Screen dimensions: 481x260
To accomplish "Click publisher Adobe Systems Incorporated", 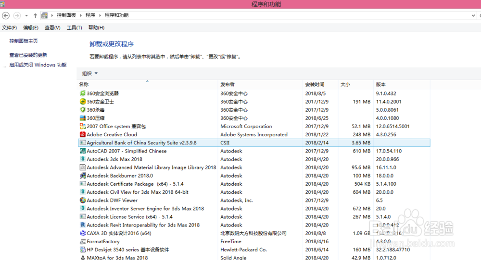I will (253, 135).
